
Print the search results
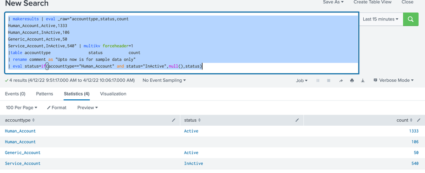tap(352, 81)
